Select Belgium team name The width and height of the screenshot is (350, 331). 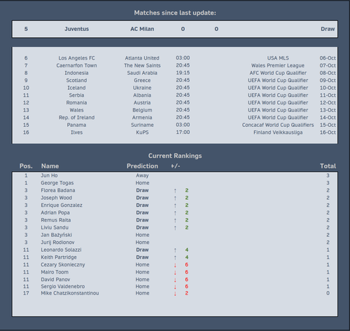click(142, 110)
